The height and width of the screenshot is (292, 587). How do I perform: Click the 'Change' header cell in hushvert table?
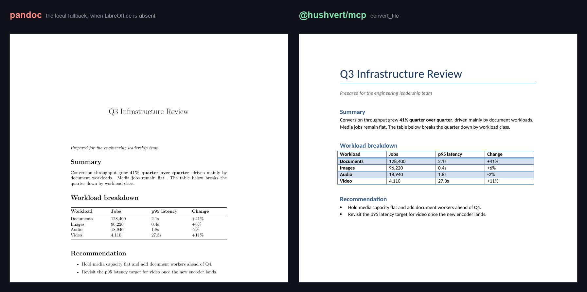tap(509, 154)
